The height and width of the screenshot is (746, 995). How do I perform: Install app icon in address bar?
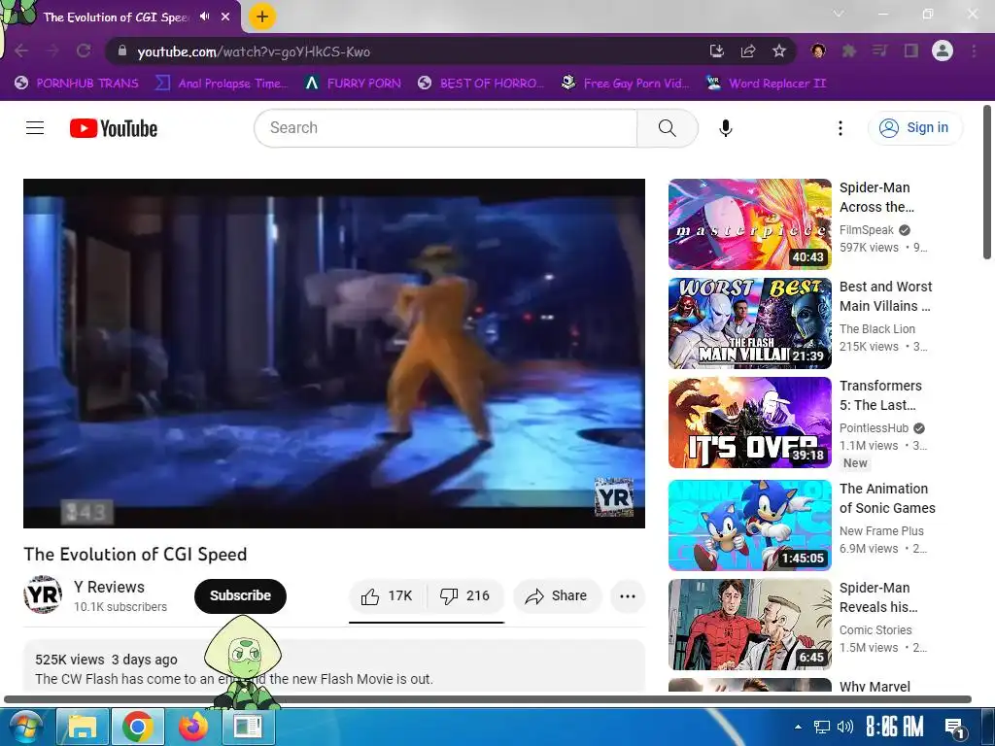tap(717, 51)
